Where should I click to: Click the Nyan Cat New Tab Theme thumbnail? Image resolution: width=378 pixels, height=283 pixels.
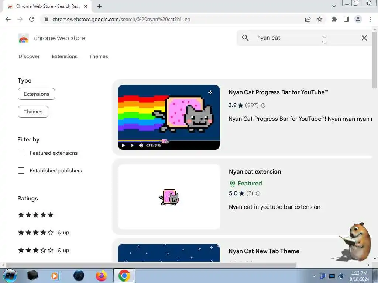pos(169,253)
